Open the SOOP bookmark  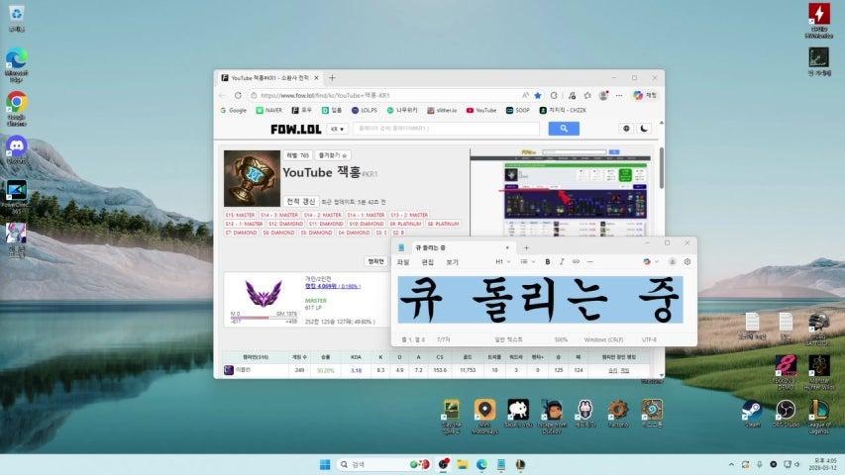(x=518, y=111)
